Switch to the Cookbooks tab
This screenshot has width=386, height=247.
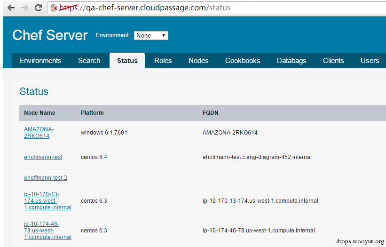coord(243,61)
